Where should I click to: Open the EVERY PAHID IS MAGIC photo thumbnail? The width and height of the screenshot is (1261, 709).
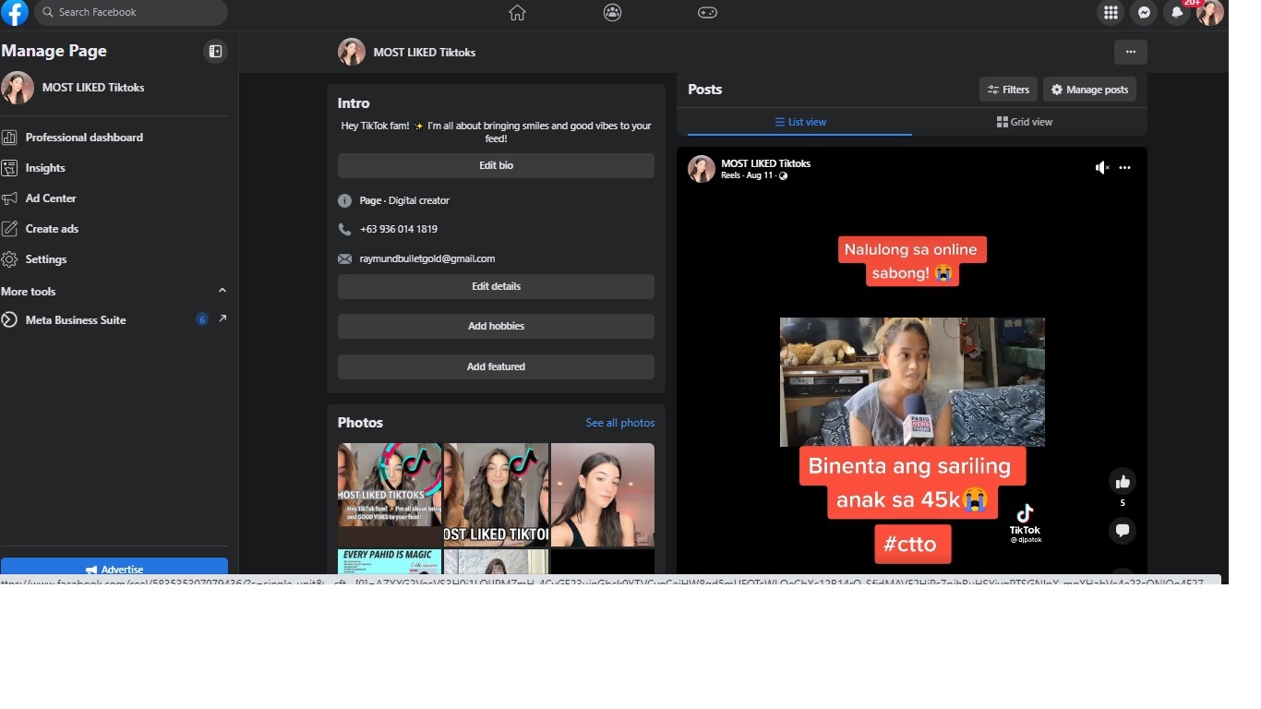[x=390, y=561]
